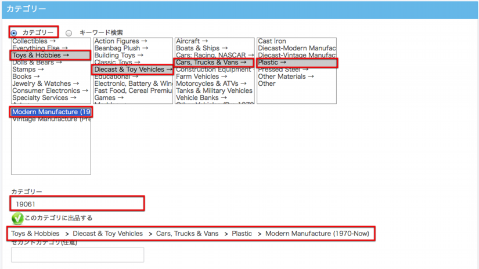
Task: Choose Vintage Manufacture list item
Action: (x=51, y=119)
